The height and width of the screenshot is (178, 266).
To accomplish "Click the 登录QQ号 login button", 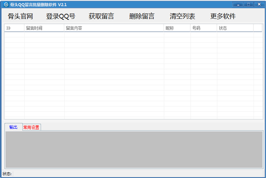I will 61,16.
